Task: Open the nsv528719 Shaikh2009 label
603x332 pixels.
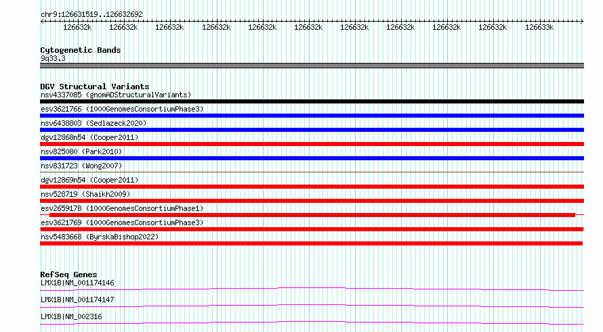Action: 85,194
